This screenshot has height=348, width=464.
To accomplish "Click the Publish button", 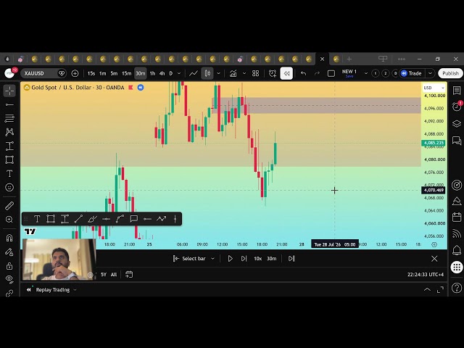I will pos(450,73).
